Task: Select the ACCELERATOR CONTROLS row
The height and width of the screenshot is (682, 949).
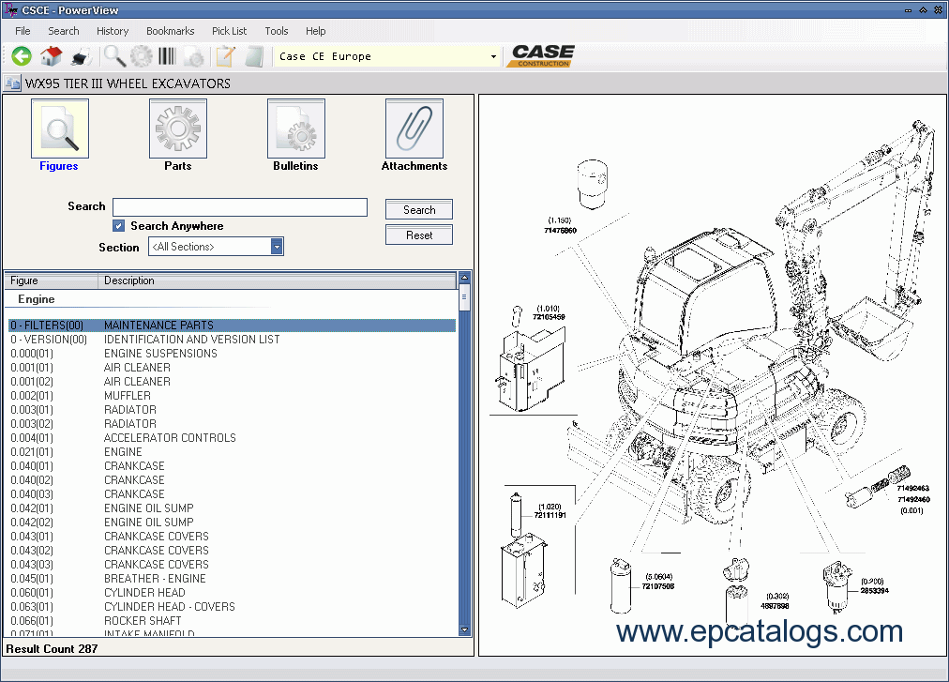Action: point(232,437)
